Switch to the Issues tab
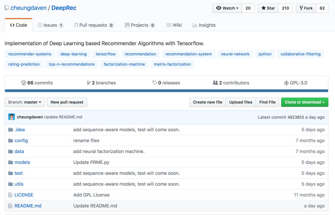 [50, 25]
